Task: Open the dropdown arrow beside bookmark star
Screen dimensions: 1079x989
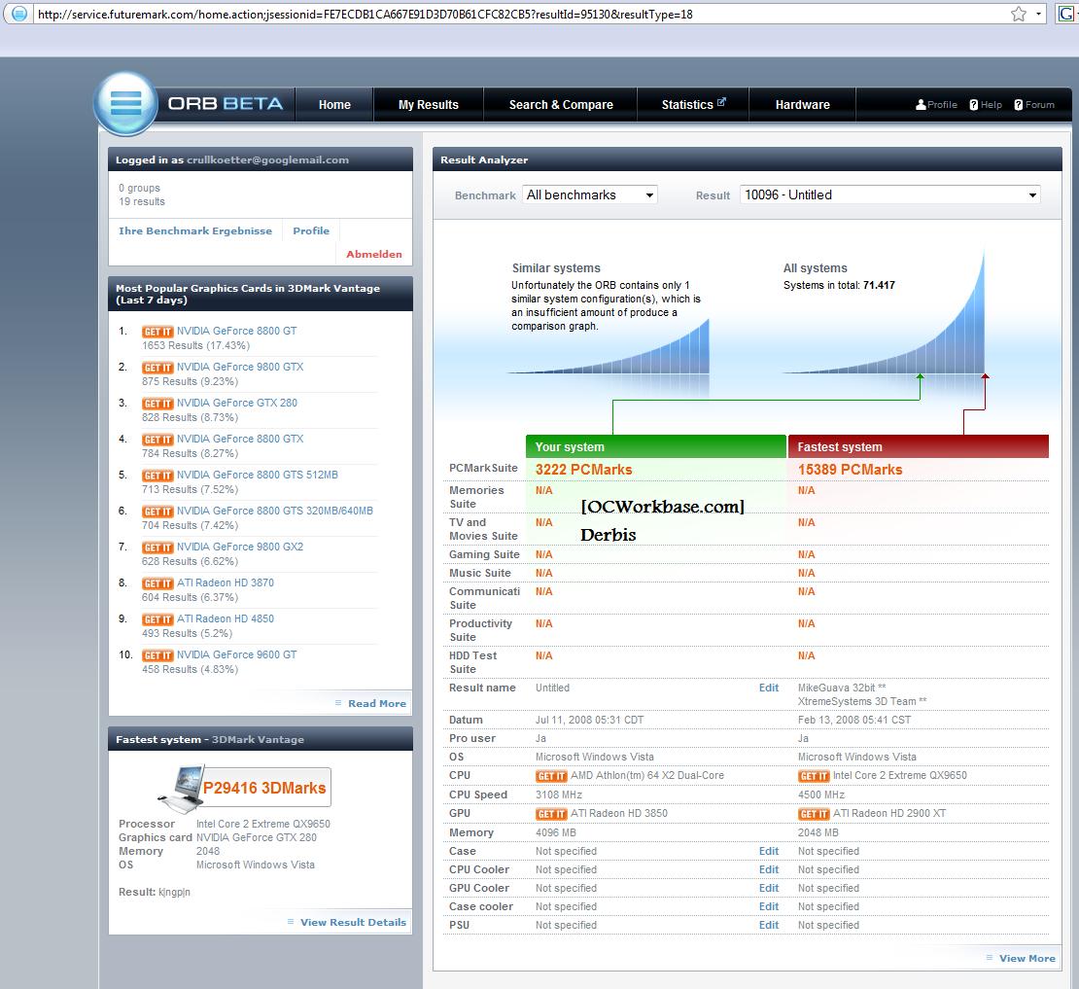Action: [1038, 14]
